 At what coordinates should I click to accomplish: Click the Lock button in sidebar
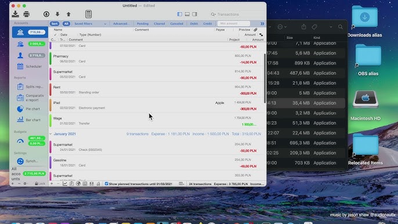tap(40, 183)
